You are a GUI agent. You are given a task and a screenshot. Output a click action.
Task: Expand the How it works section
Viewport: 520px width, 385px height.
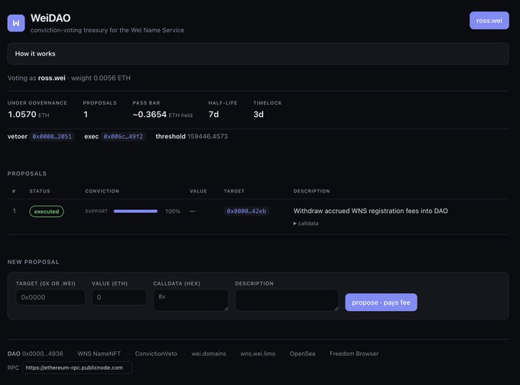click(258, 53)
